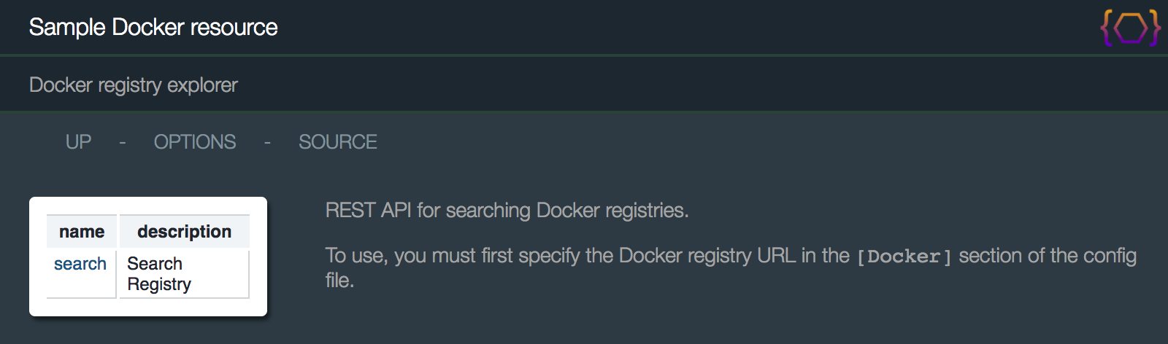The image size is (1168, 344).
Task: Click the REST API for searching sentence
Action: pyautogui.click(x=507, y=211)
